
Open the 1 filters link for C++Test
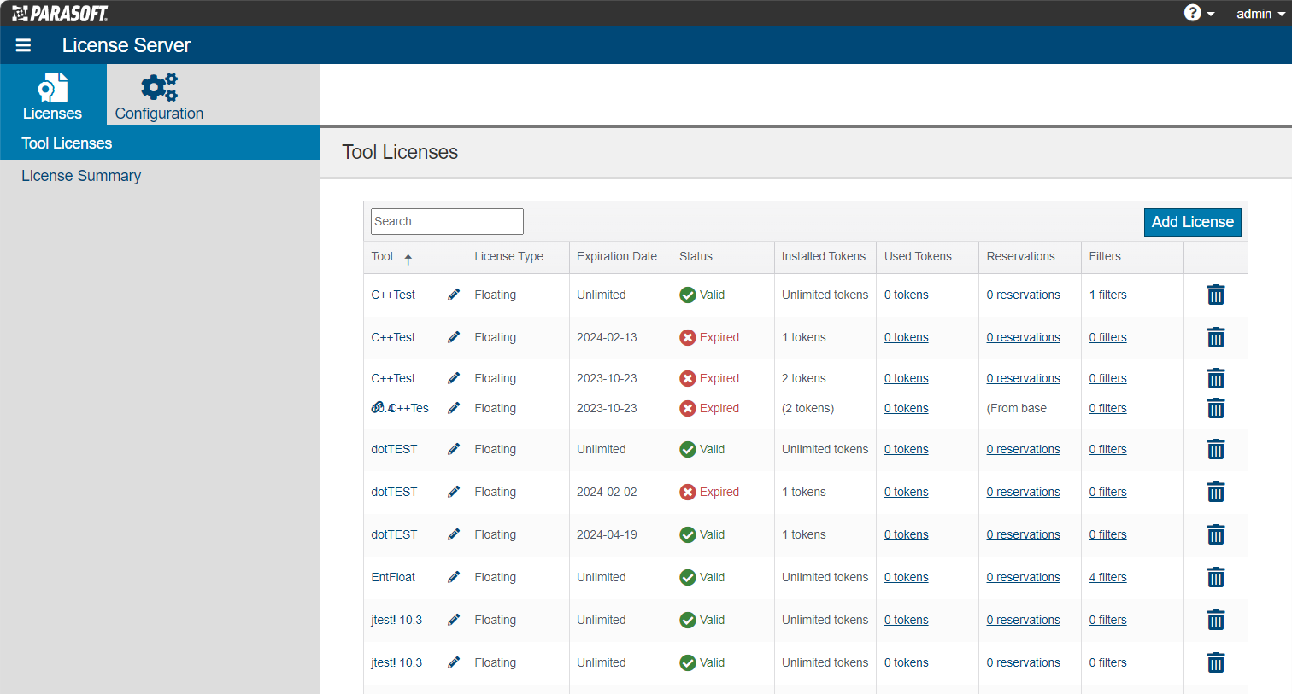point(1107,295)
